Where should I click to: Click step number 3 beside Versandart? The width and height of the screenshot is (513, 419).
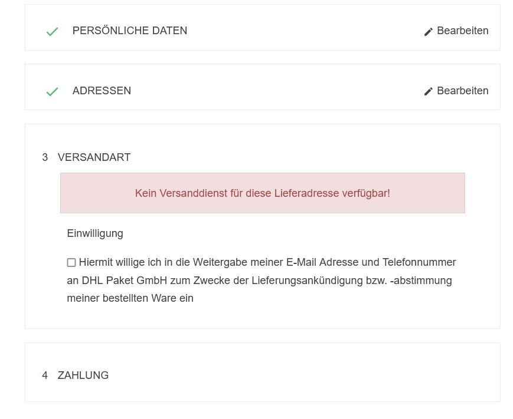[45, 157]
